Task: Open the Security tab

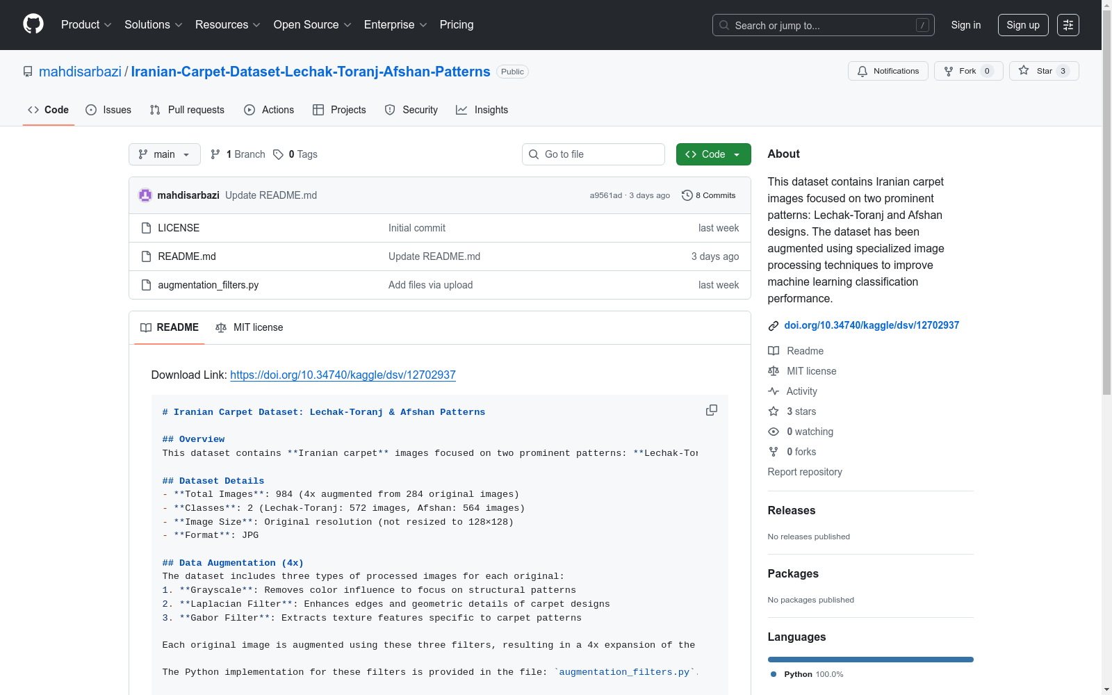Action: pyautogui.click(x=411, y=110)
